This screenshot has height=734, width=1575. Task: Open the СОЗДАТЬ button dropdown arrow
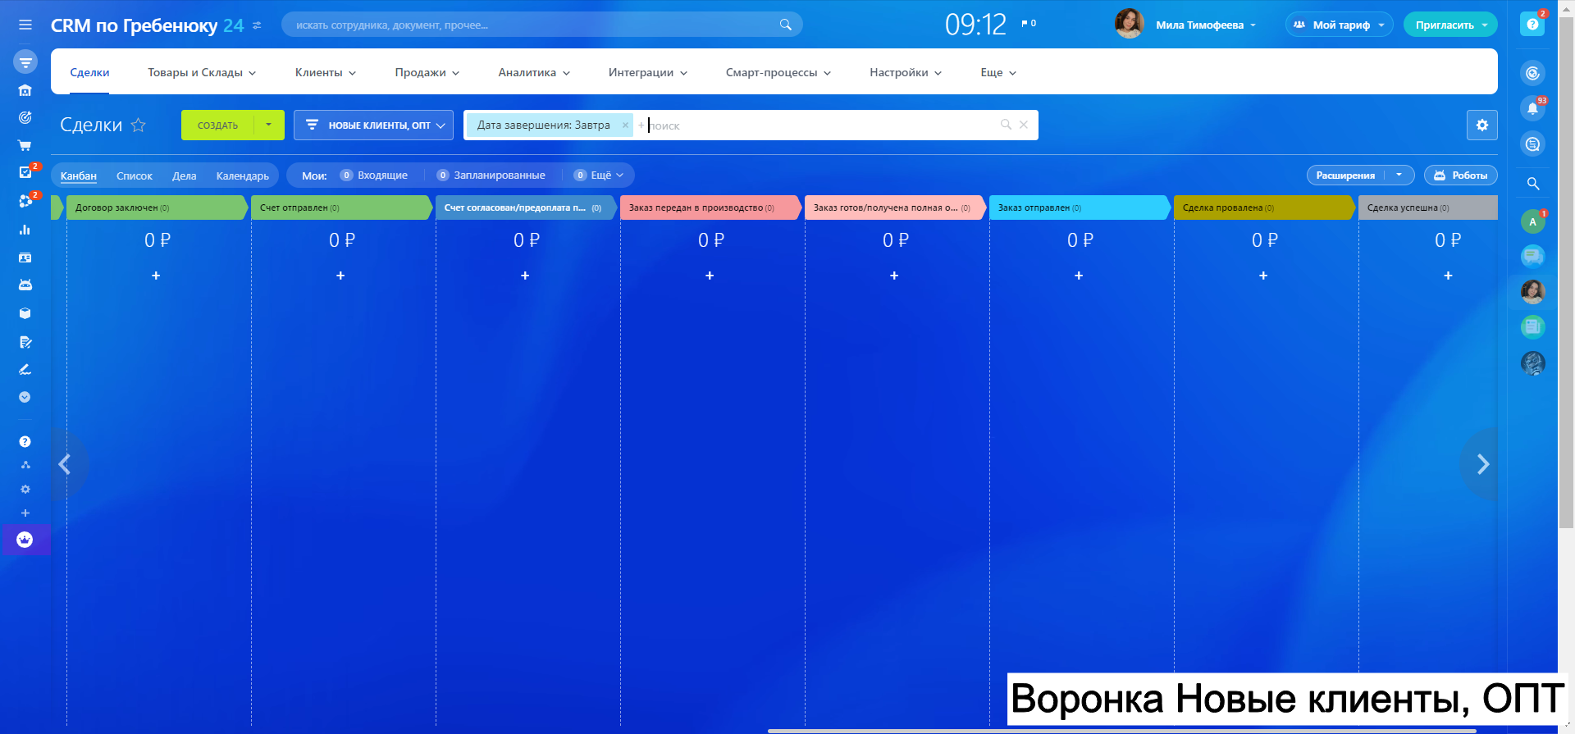pyautogui.click(x=269, y=125)
